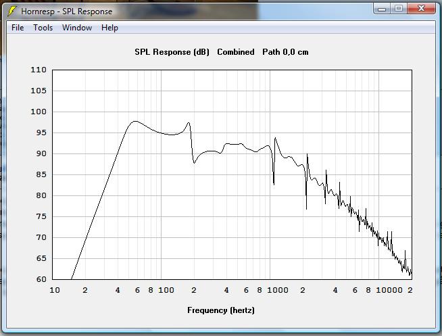Click the 80 dB axis value
442x336 pixels.
pos(41,195)
